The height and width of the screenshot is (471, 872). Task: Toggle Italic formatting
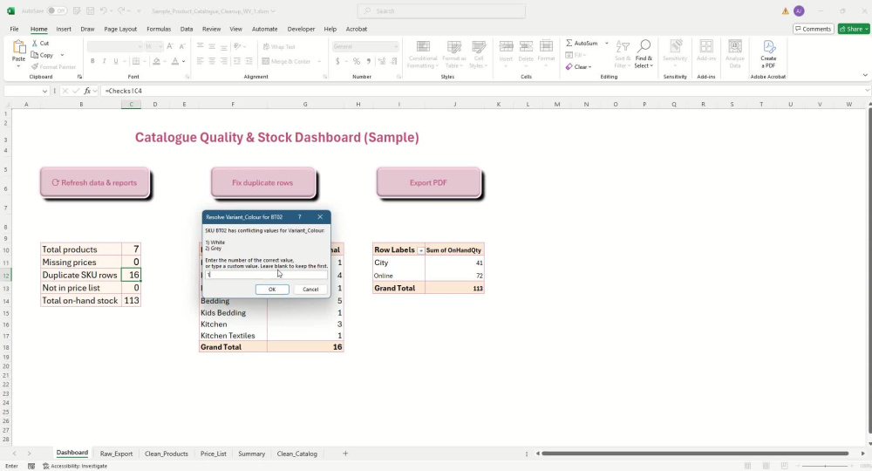[x=104, y=61]
